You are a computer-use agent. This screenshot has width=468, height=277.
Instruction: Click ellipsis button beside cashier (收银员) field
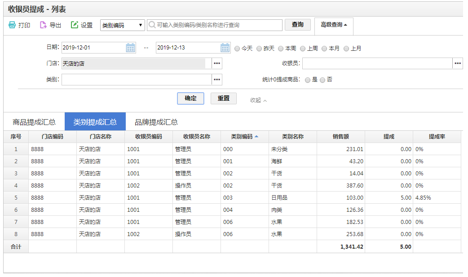tap(458, 64)
